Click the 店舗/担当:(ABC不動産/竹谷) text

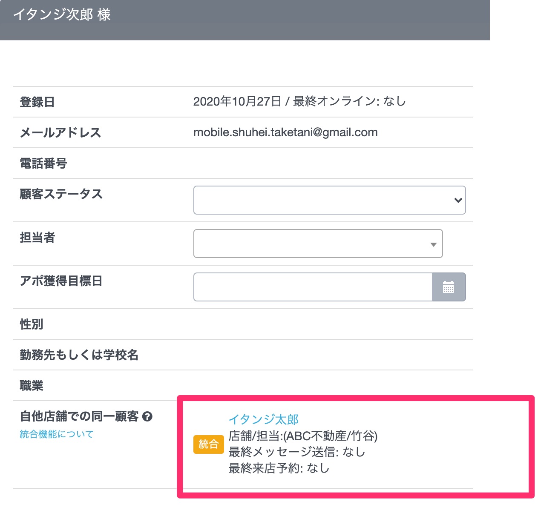point(303,436)
